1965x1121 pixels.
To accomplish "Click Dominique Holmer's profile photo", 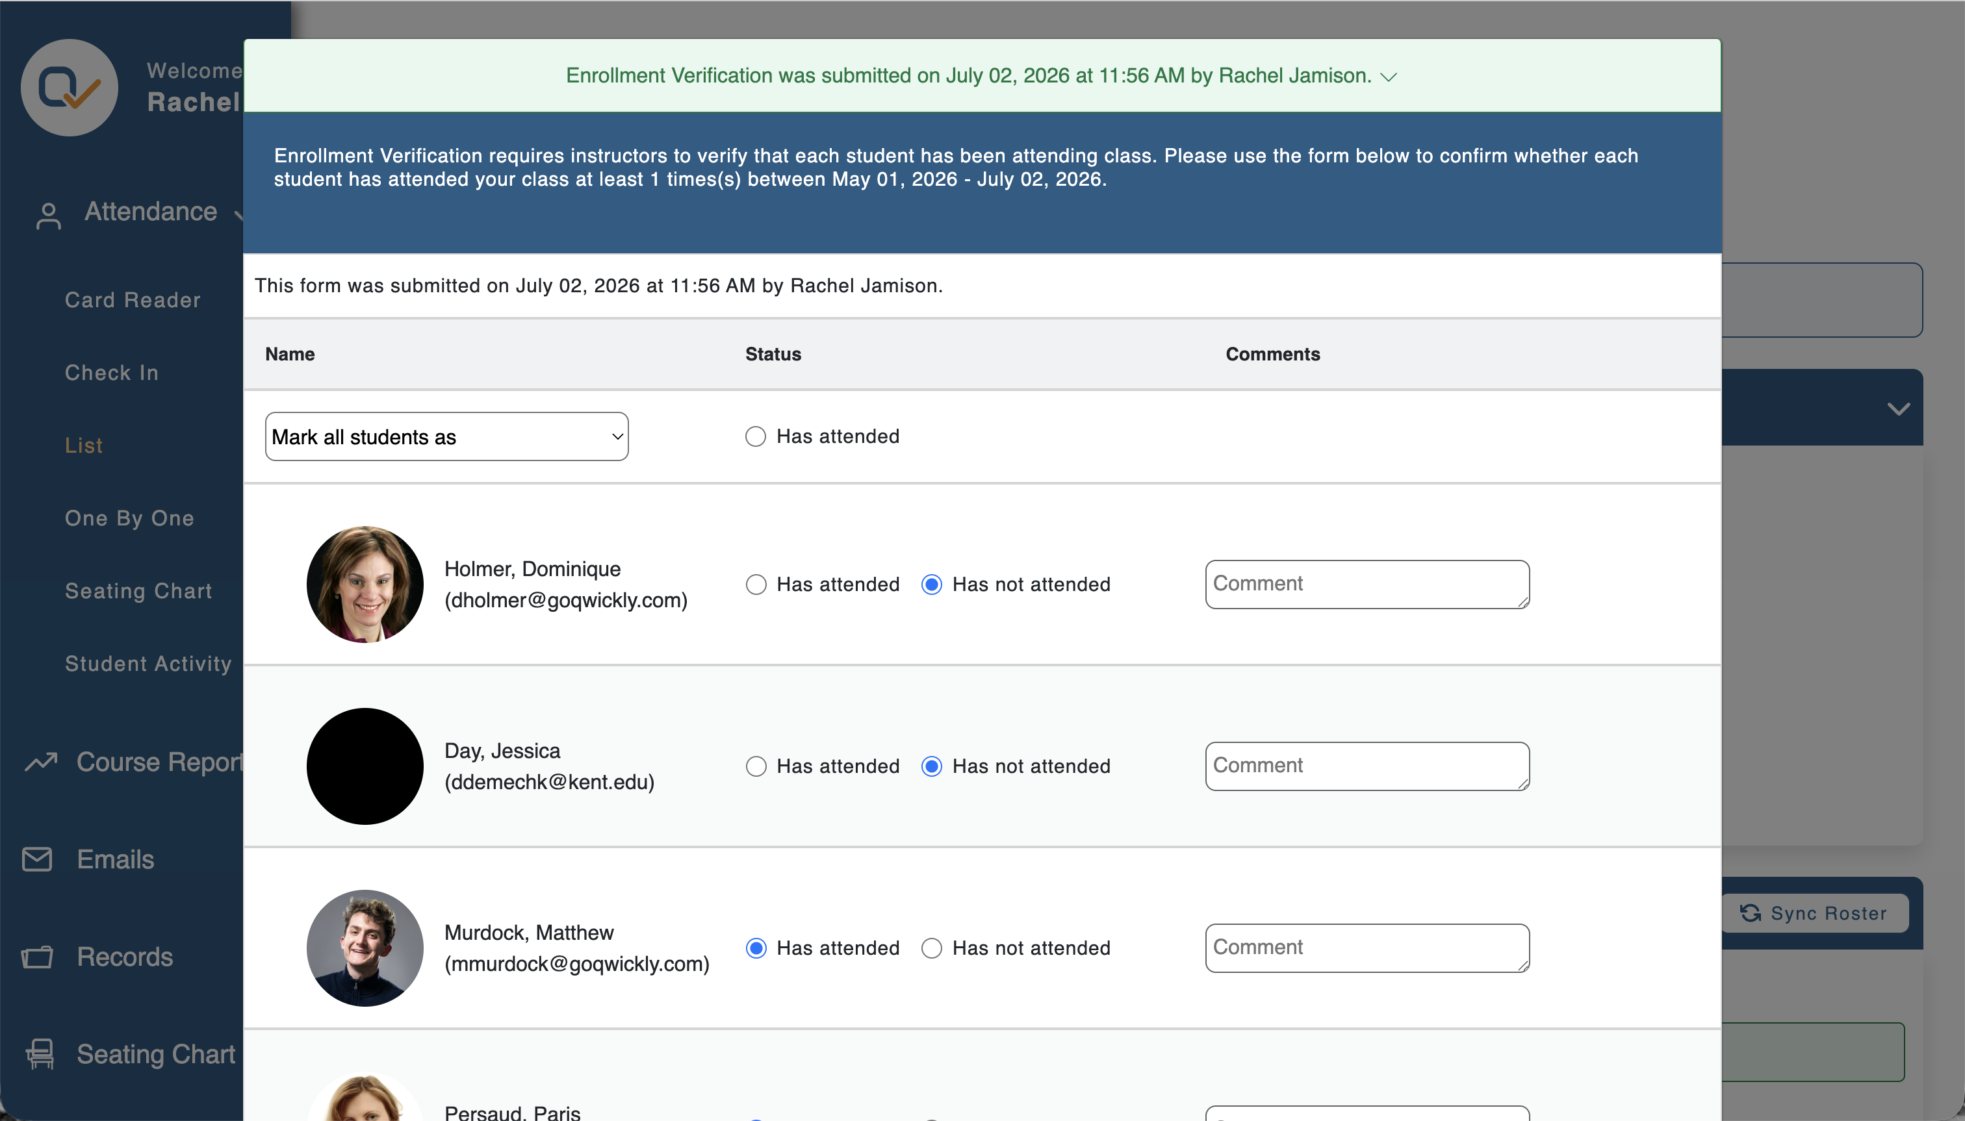I will 365,585.
